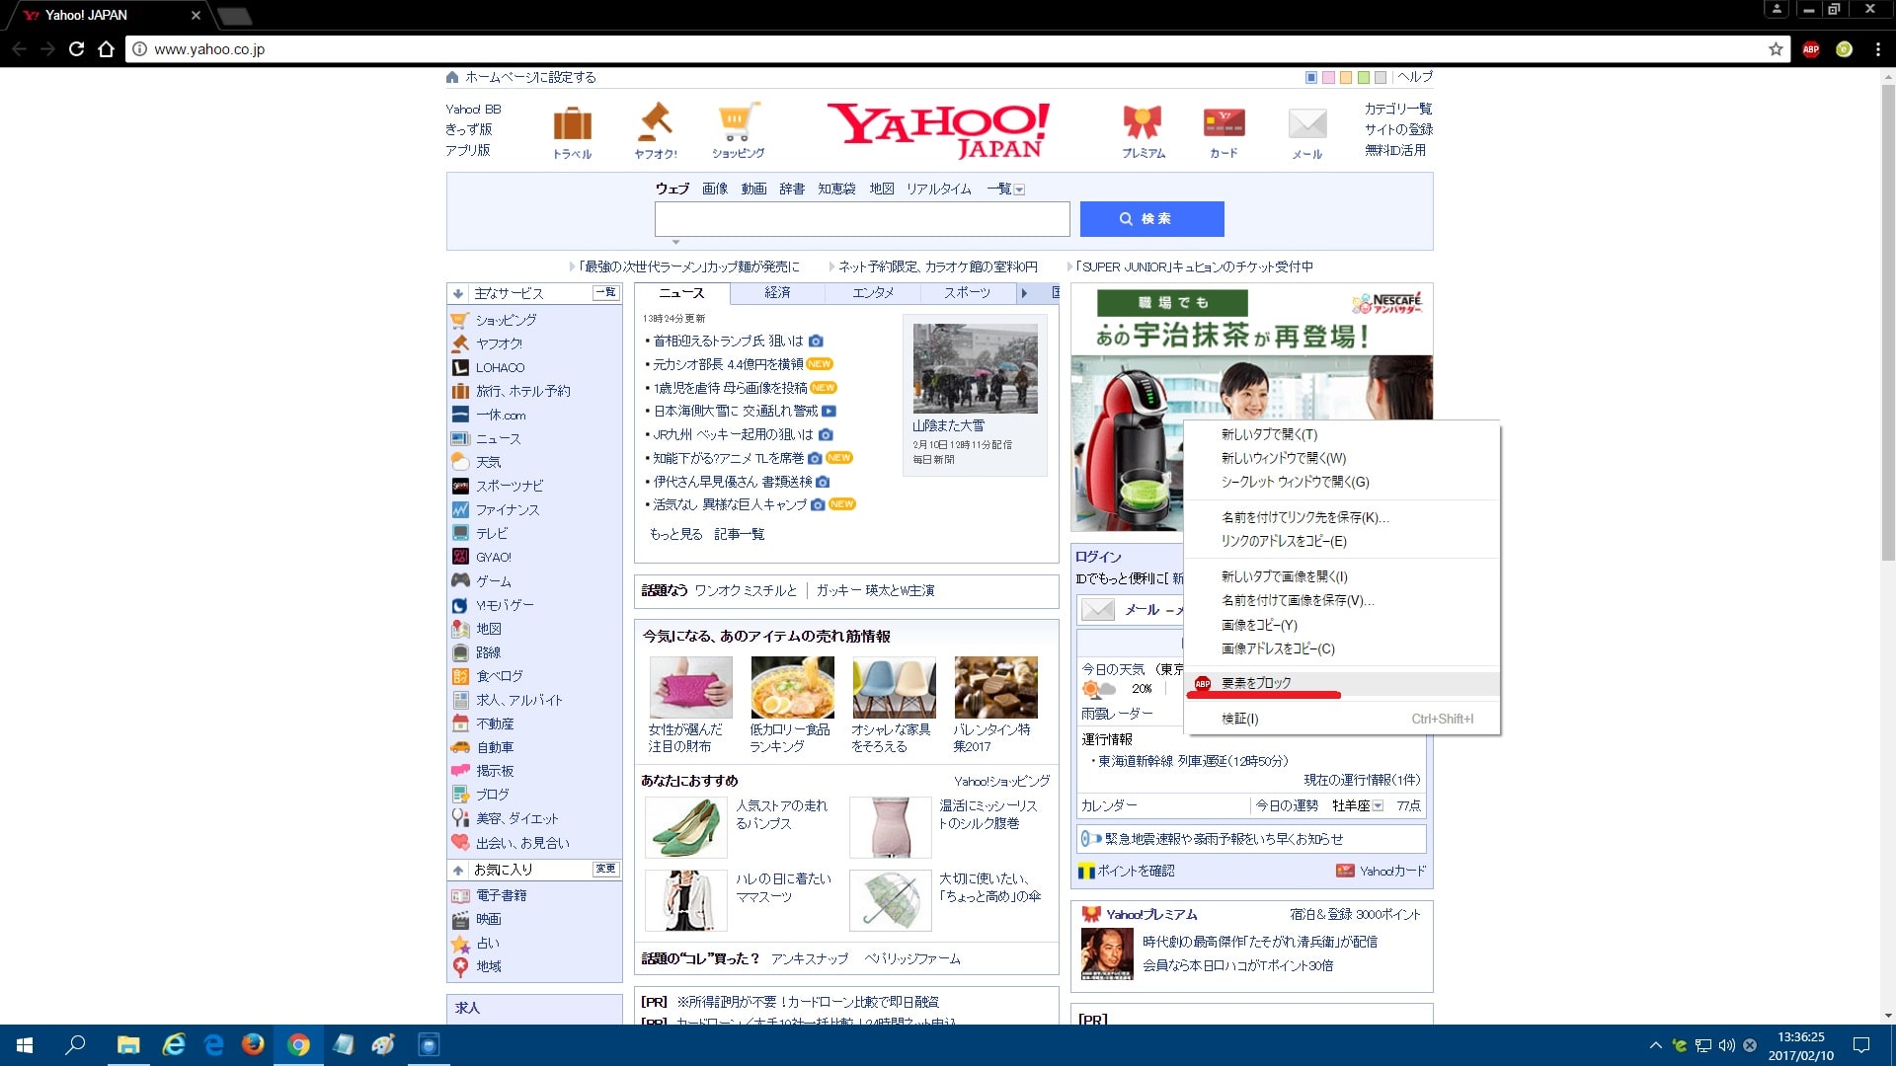Open ホームページに設定する link
Image resolution: width=1896 pixels, height=1066 pixels.
click(530, 77)
